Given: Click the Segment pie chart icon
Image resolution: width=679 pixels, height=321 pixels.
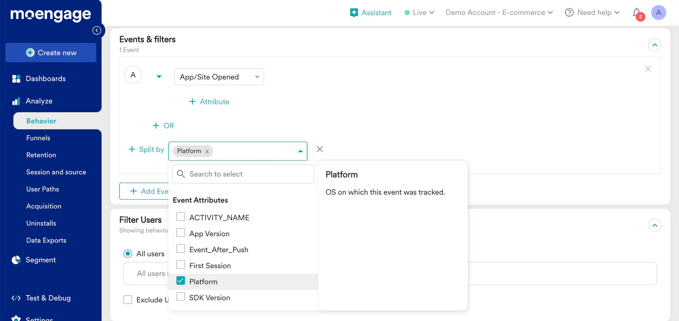Looking at the screenshot, I should (x=16, y=260).
